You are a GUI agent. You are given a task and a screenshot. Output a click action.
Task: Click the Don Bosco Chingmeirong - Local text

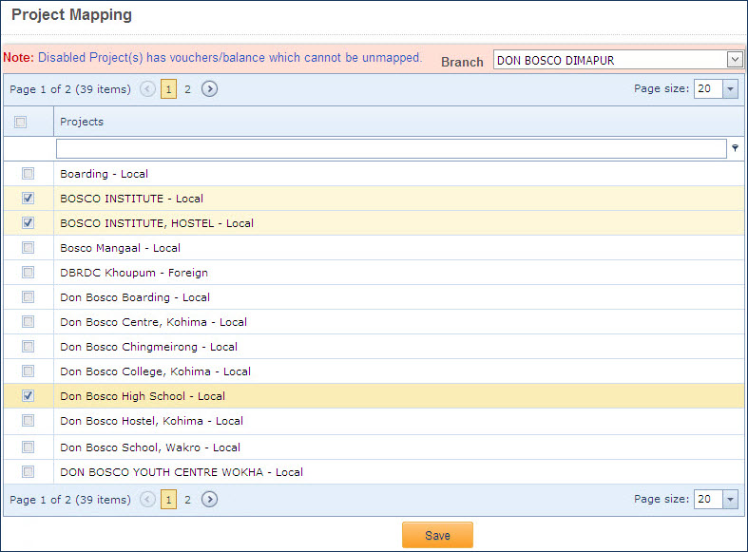[149, 347]
